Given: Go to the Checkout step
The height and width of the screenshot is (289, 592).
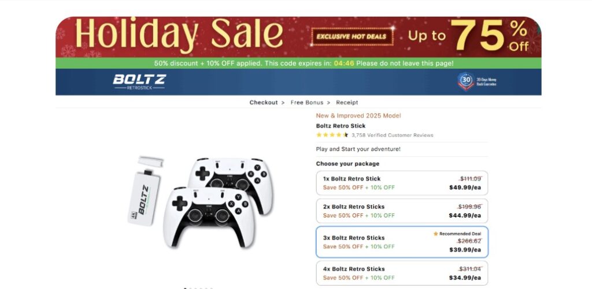Looking at the screenshot, I should pos(264,103).
